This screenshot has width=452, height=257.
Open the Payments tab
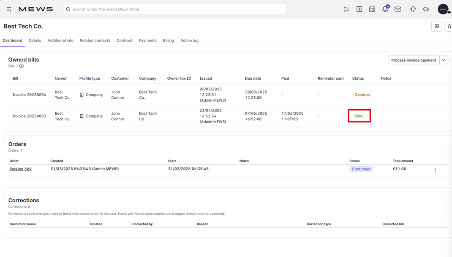pyautogui.click(x=147, y=41)
